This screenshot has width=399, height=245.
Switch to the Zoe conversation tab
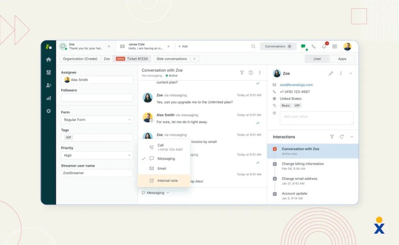coord(85,46)
